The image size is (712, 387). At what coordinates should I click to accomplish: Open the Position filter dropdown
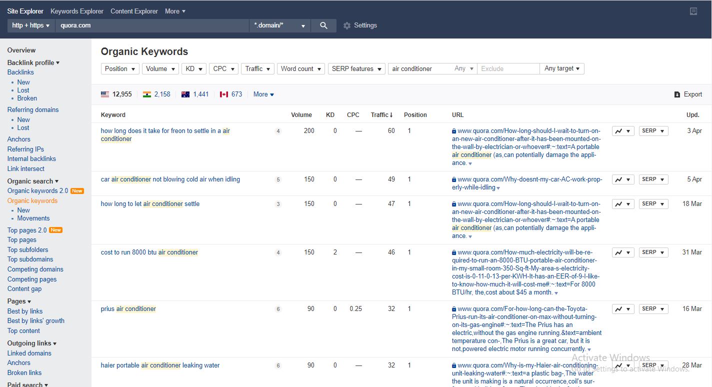120,69
